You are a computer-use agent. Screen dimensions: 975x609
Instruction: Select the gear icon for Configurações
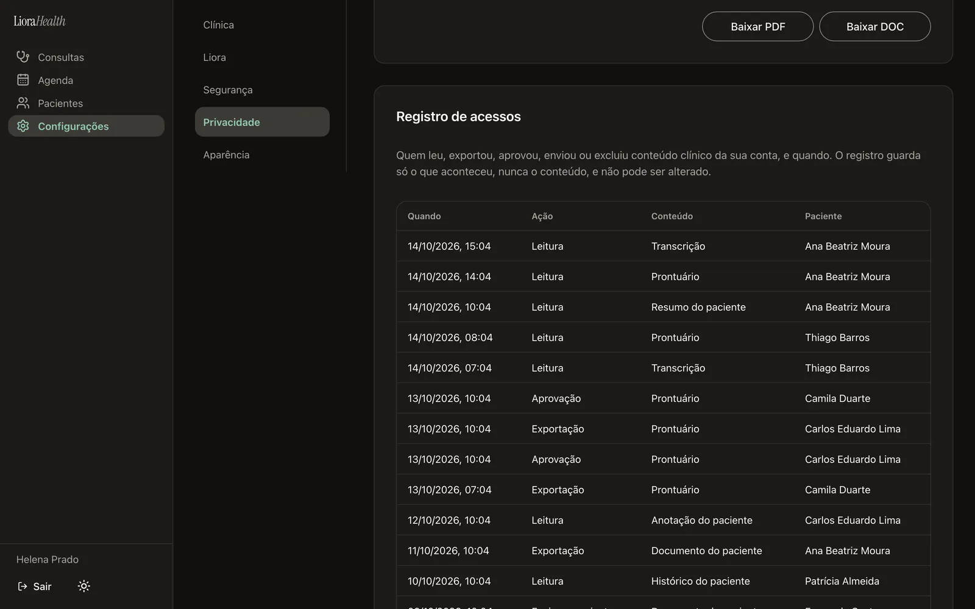pos(23,126)
